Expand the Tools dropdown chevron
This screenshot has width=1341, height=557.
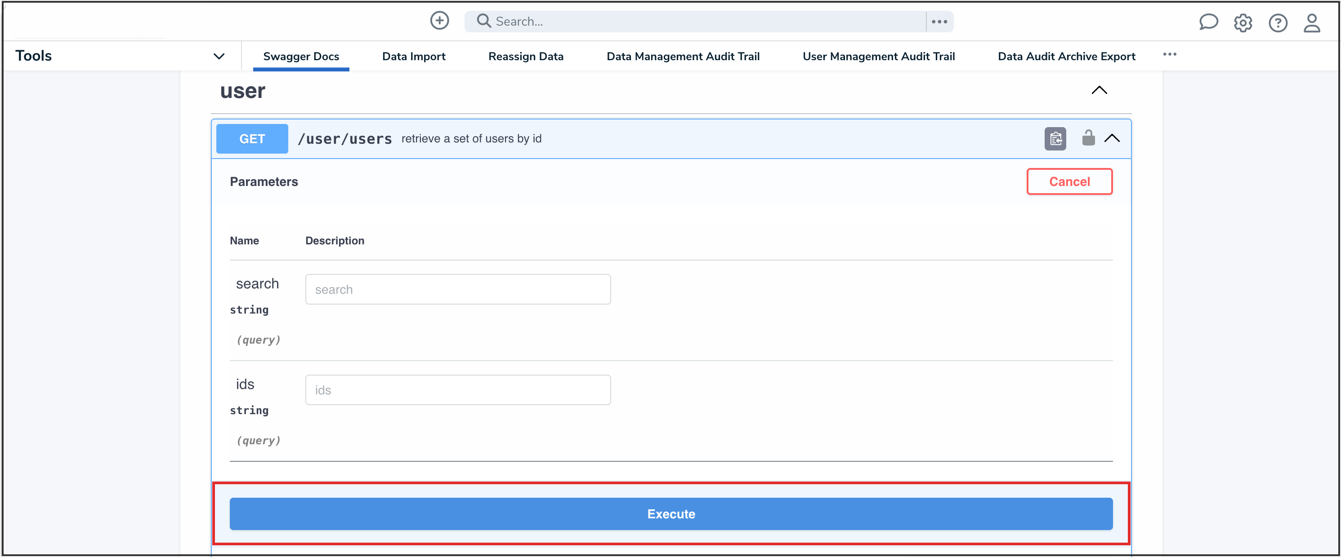219,56
